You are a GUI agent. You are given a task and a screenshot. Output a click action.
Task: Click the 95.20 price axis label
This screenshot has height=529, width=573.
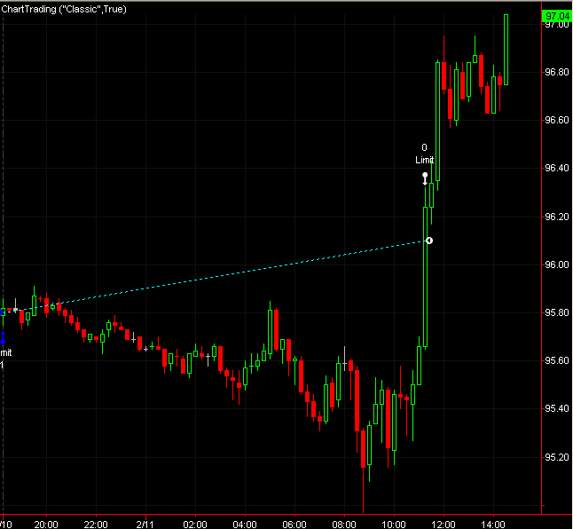tap(557, 457)
